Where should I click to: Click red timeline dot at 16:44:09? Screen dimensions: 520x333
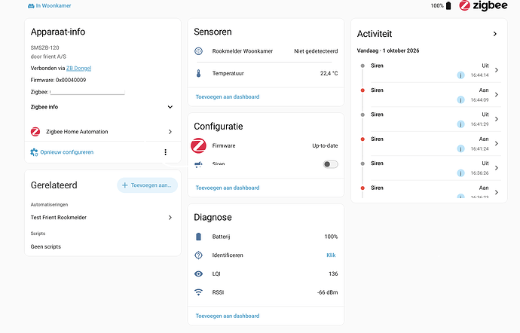pyautogui.click(x=362, y=90)
